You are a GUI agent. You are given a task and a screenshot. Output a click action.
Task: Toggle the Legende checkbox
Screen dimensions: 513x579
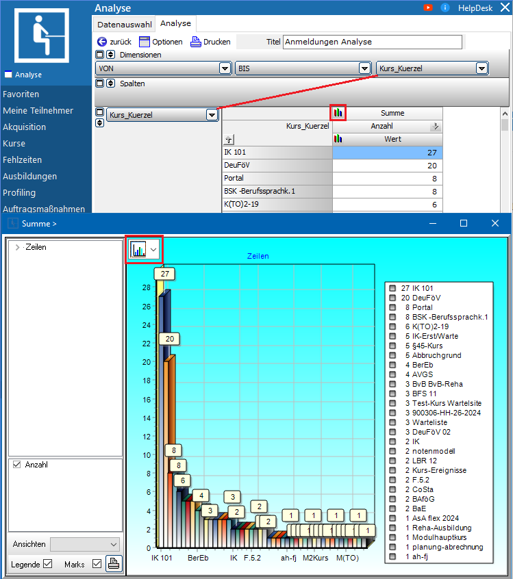coord(47,564)
